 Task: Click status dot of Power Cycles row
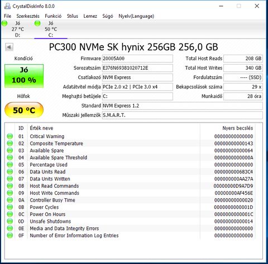coord(10,207)
